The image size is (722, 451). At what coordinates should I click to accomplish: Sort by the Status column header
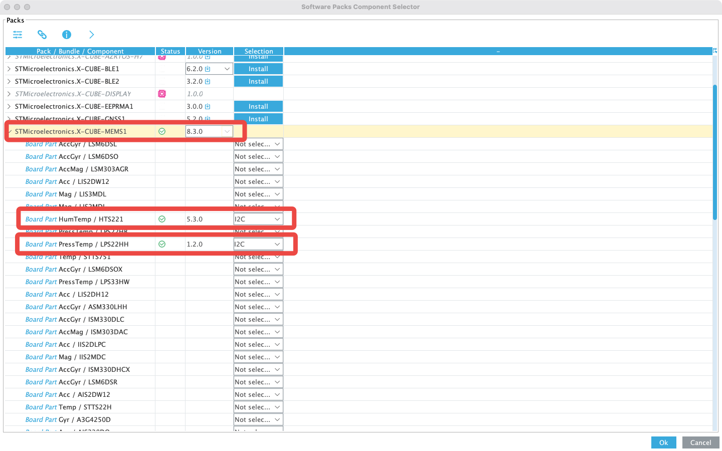tap(170, 51)
